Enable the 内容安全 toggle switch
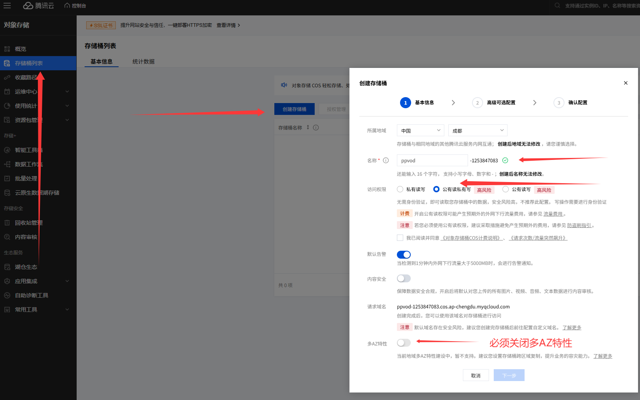640x400 pixels. click(x=404, y=279)
